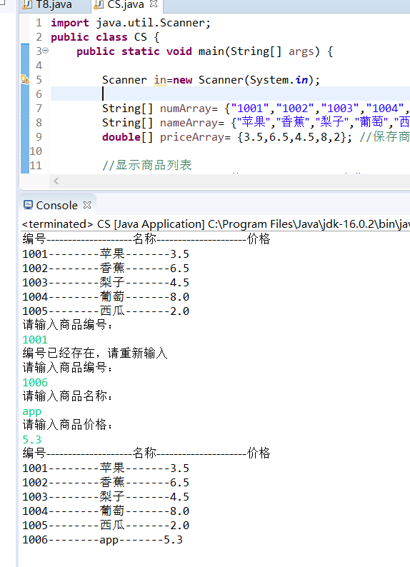Click the editor's horizontal scroll left arrow
410x567 pixels.
(x=56, y=181)
